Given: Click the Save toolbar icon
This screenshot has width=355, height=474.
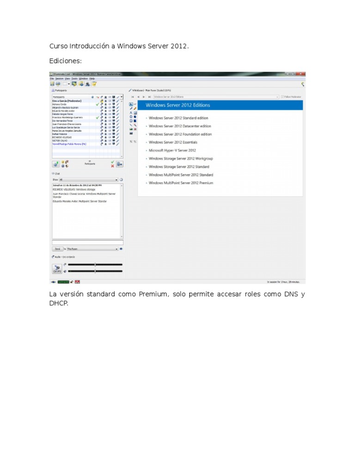Looking at the screenshot, I should click(x=52, y=84).
